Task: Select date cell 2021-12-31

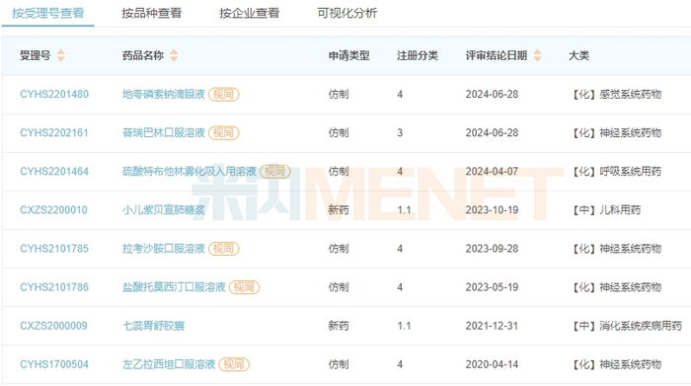Action: (492, 326)
